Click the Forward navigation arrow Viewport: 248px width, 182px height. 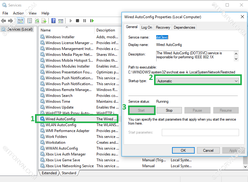click(x=11, y=21)
